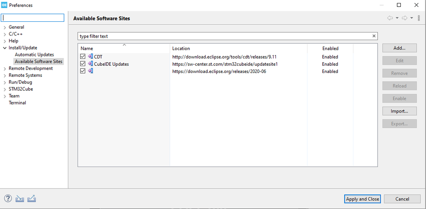
Task: Select Available Software Sites in the tree
Action: tap(38, 61)
